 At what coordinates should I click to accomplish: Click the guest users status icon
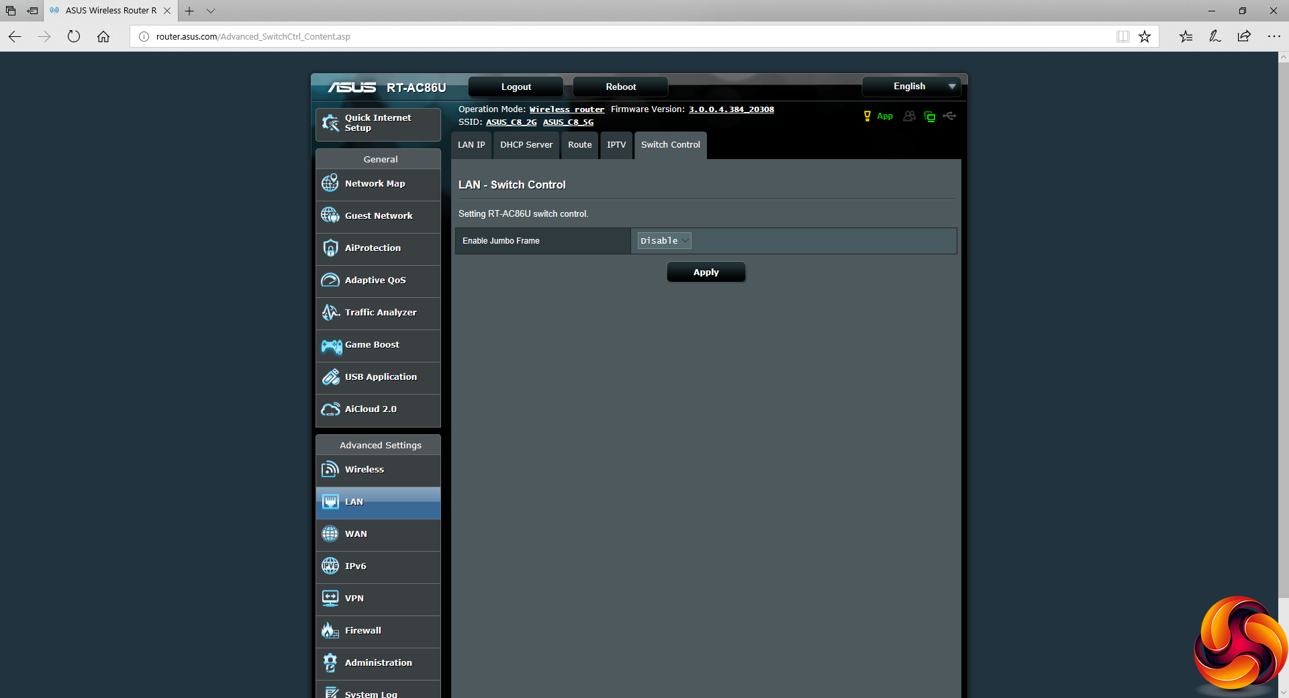(x=909, y=116)
